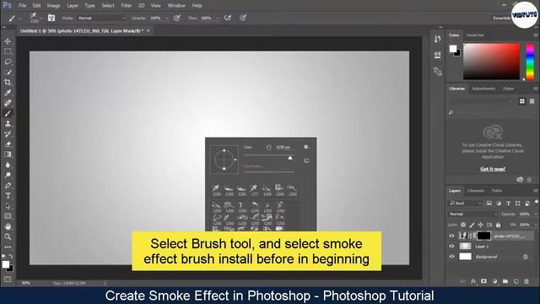Select the Horizontal Type tool
This screenshot has width=540, height=304.
point(8,196)
